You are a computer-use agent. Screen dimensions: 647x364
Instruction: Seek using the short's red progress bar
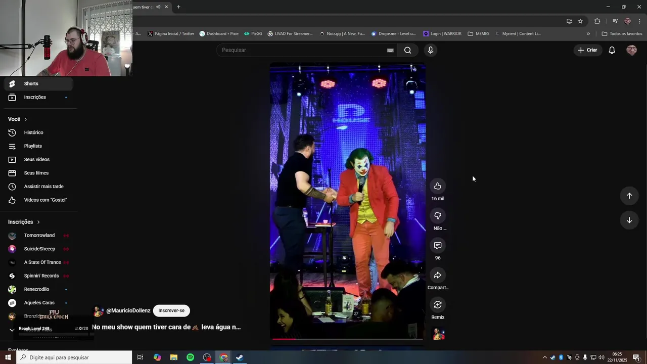tap(347, 339)
